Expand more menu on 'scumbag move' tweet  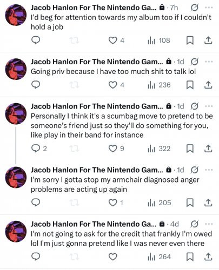tap(209, 106)
